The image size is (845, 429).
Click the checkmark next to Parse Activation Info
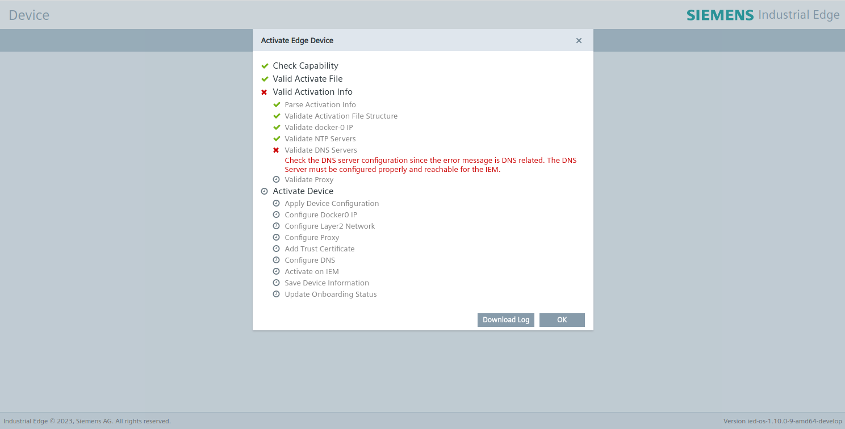click(277, 104)
